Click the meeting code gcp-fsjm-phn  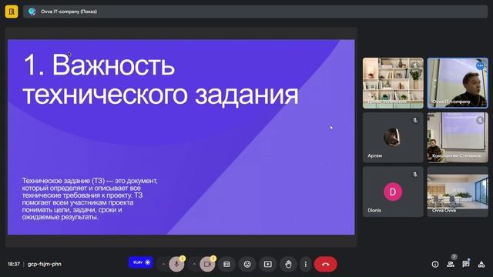click(x=45, y=264)
